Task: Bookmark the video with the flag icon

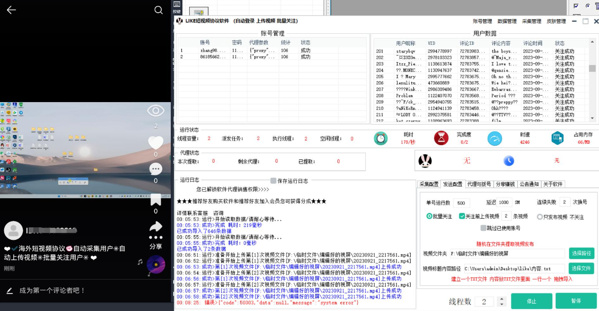Action: (x=156, y=200)
